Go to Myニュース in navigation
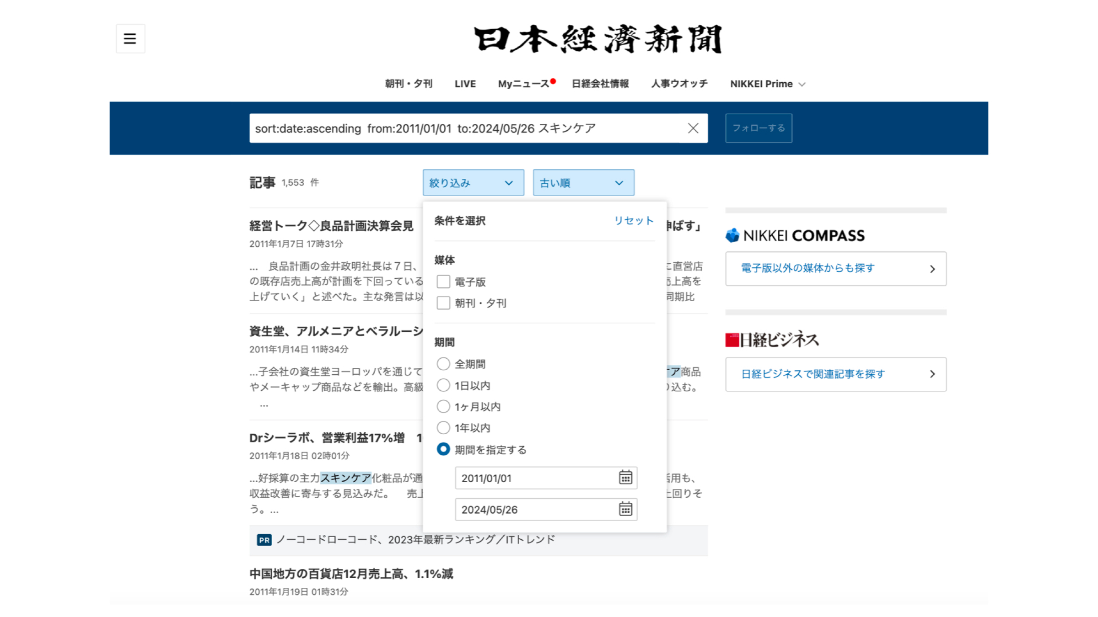Image resolution: width=1098 pixels, height=617 pixels. (x=523, y=84)
